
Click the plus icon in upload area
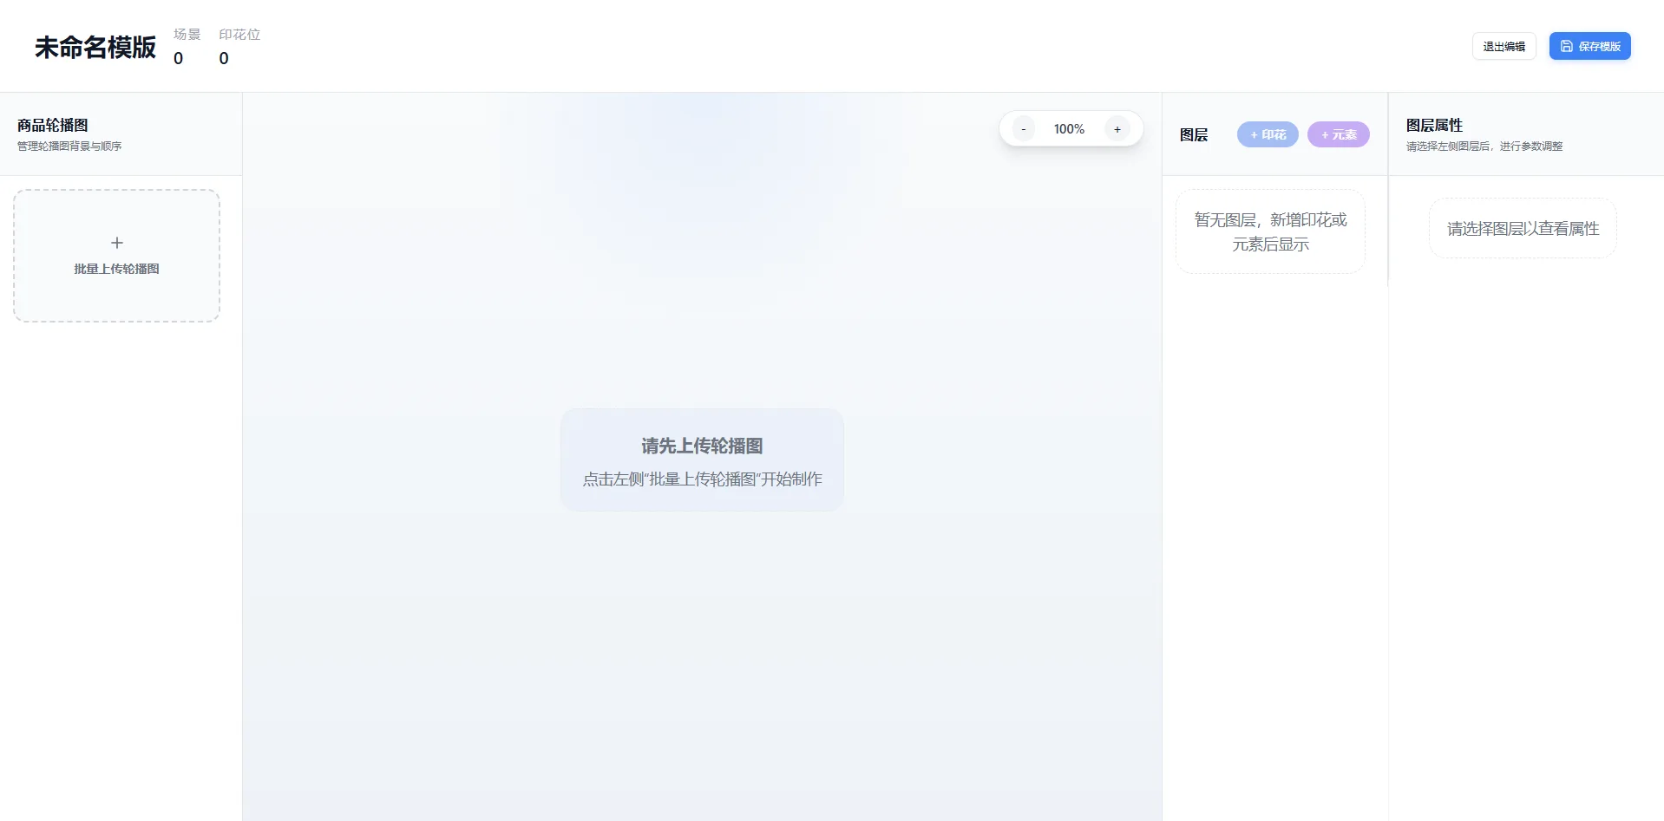(x=117, y=243)
